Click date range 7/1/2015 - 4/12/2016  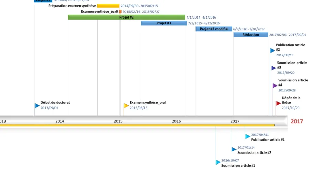point(204,23)
